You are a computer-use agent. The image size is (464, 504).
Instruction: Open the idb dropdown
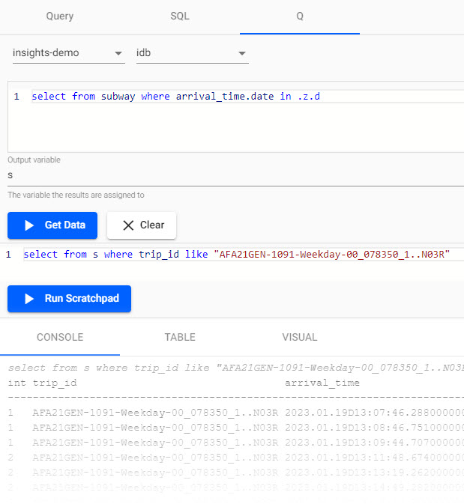[193, 53]
